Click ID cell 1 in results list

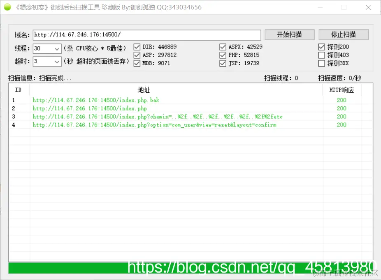click(14, 100)
